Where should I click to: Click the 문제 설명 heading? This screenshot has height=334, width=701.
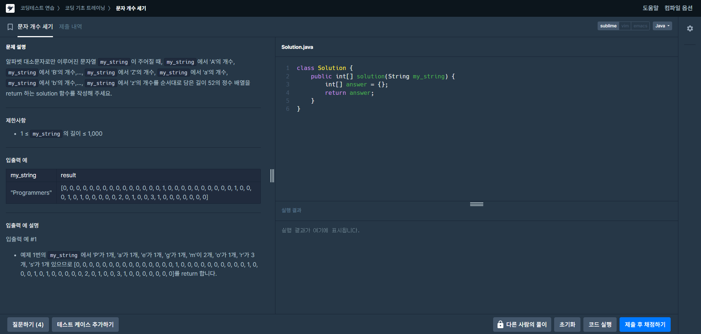[16, 47]
